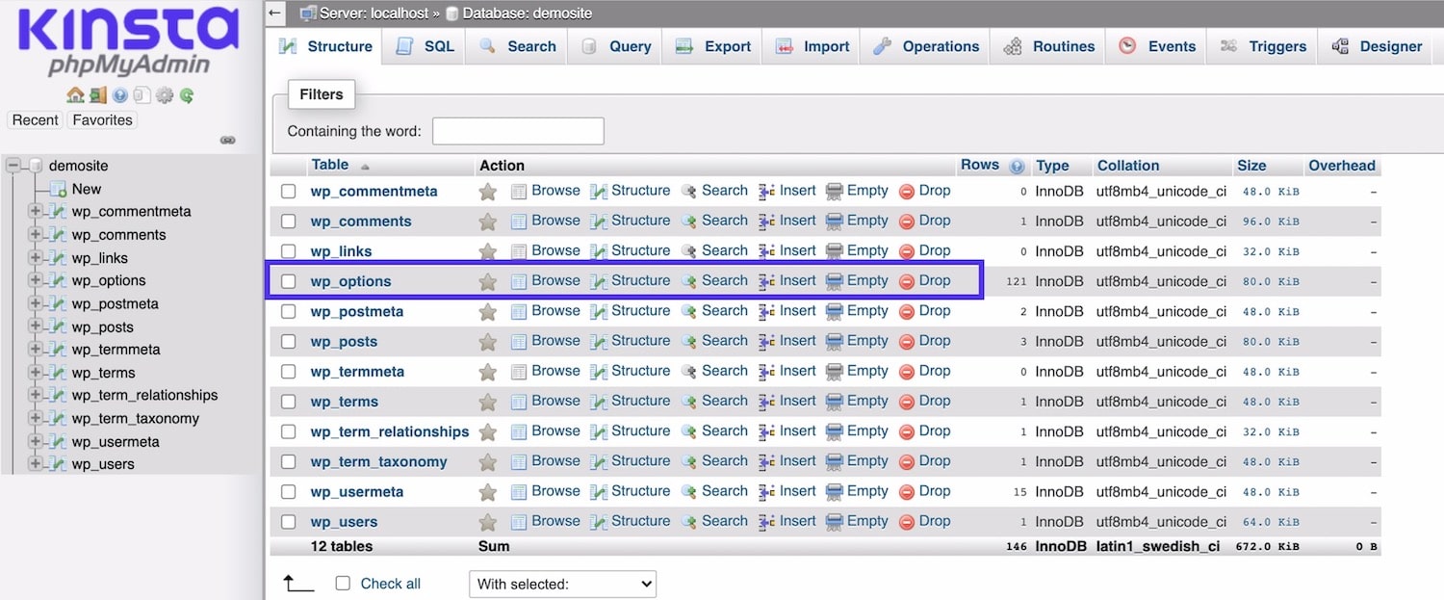Open the phpMyAdmin home page icon
This screenshot has width=1444, height=600.
(75, 95)
